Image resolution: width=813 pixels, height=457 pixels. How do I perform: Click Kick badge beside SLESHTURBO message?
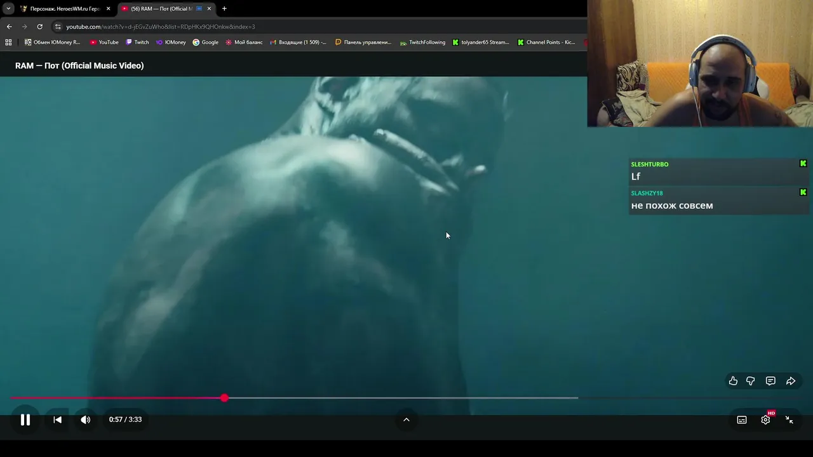[x=803, y=164]
